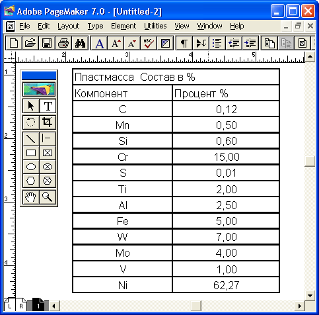Select the Ellipse Frame tool

click(48, 167)
